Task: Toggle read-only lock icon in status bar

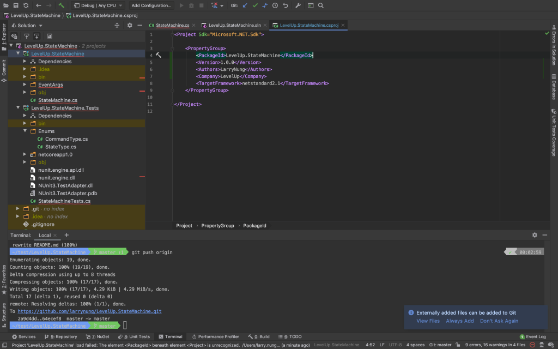Action: coord(458,345)
